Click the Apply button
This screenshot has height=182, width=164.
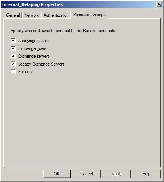117,174
